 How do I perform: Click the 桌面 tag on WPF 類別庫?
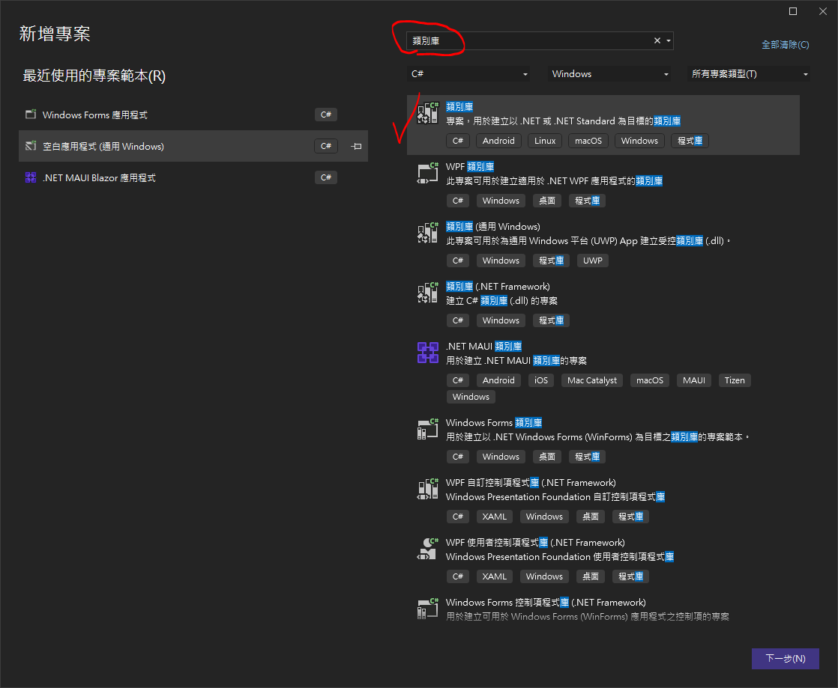[546, 201]
